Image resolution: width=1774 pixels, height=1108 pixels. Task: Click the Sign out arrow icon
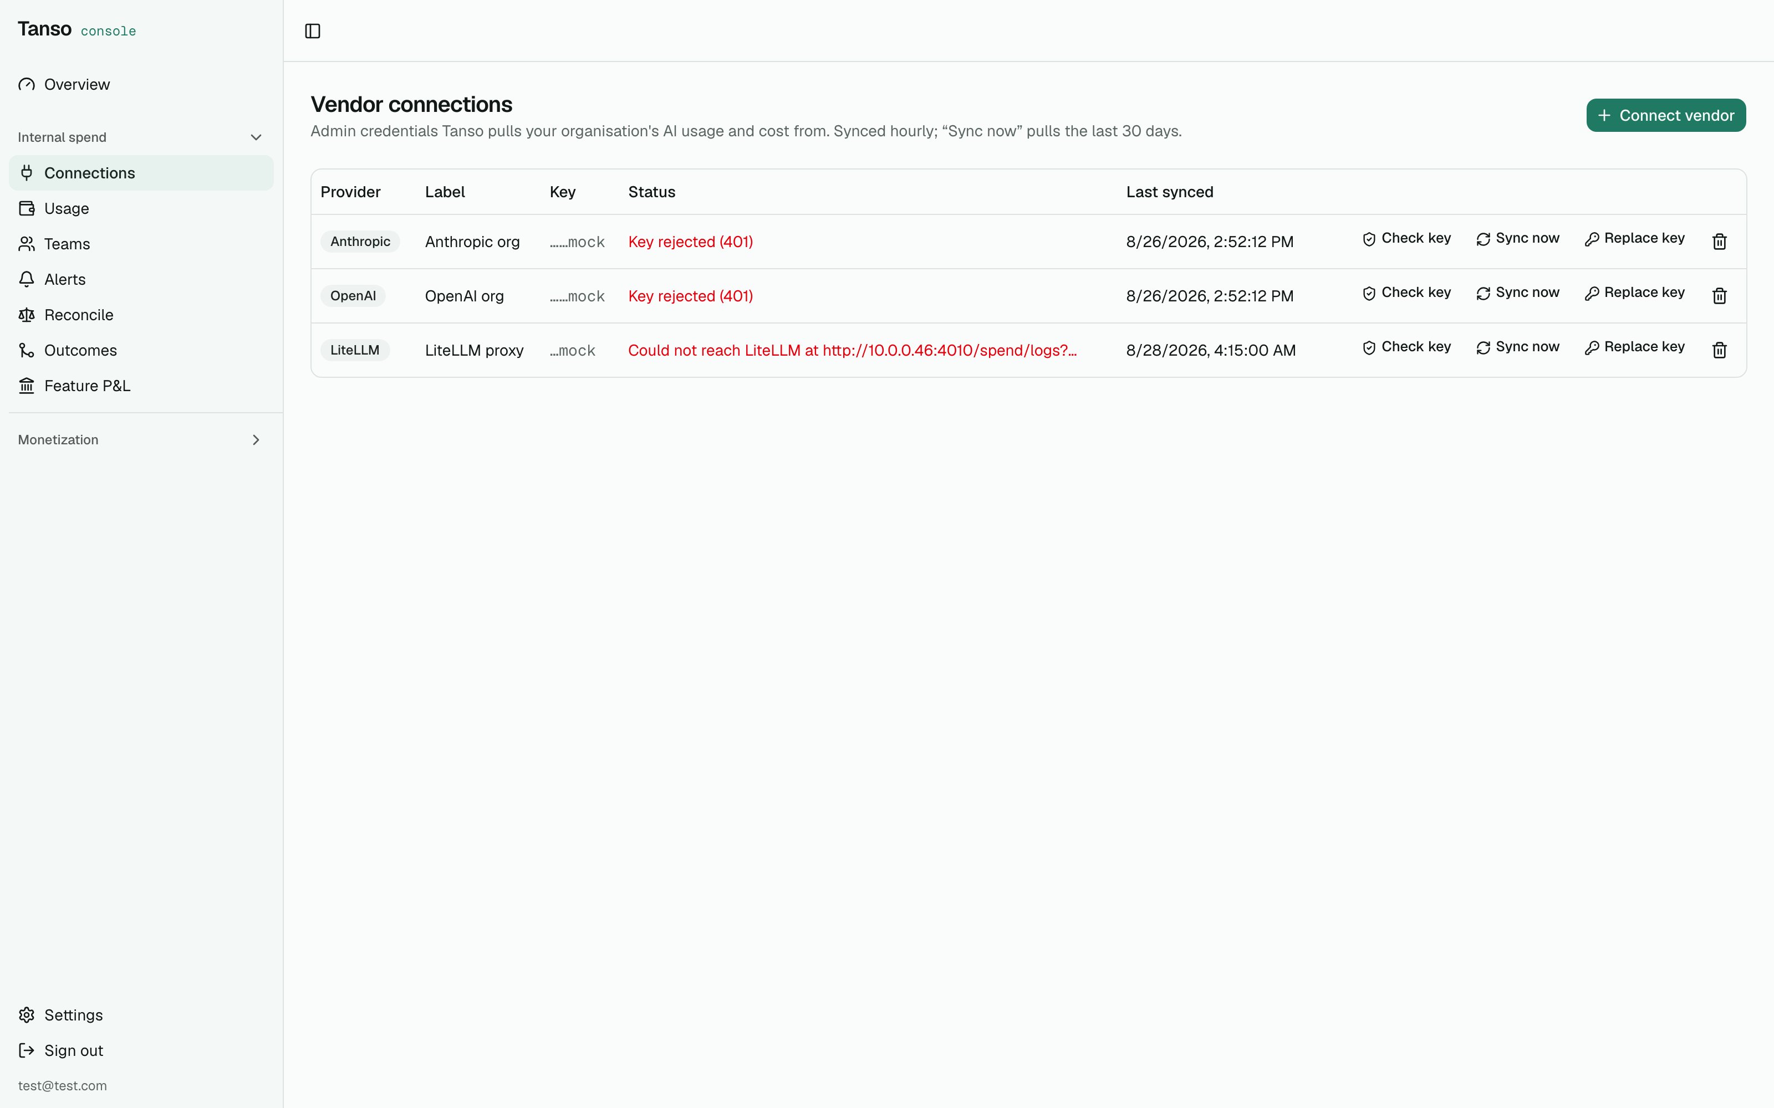27,1050
